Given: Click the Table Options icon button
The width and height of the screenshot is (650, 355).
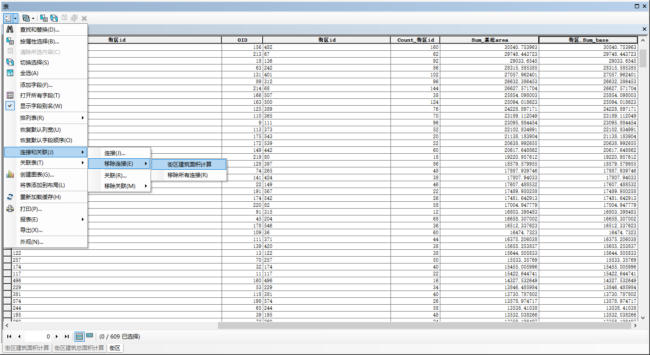Looking at the screenshot, I should coord(8,18).
